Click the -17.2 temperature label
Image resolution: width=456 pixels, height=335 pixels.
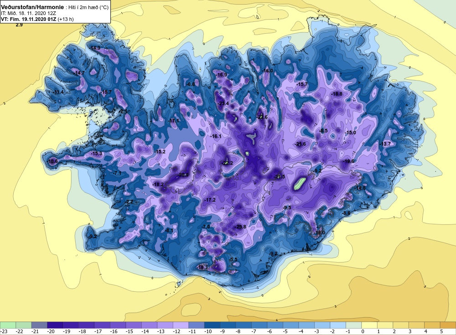point(210,200)
